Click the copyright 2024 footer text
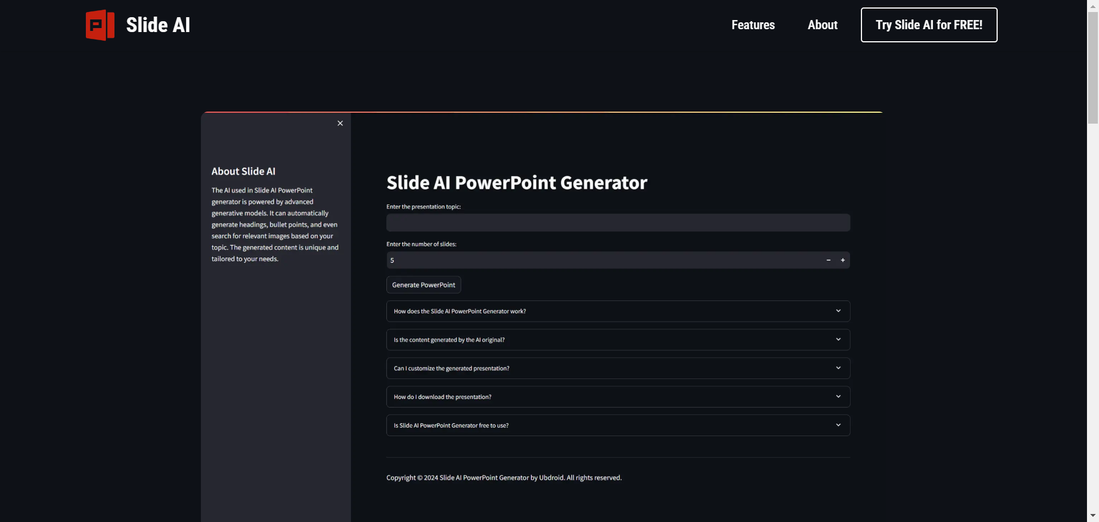This screenshot has width=1099, height=522. 504,478
